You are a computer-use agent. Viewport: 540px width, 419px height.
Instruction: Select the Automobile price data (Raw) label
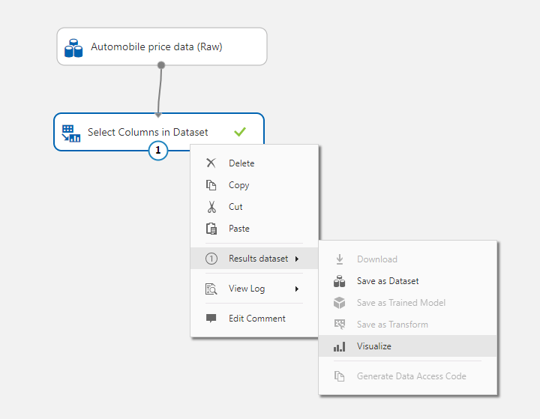pyautogui.click(x=157, y=46)
